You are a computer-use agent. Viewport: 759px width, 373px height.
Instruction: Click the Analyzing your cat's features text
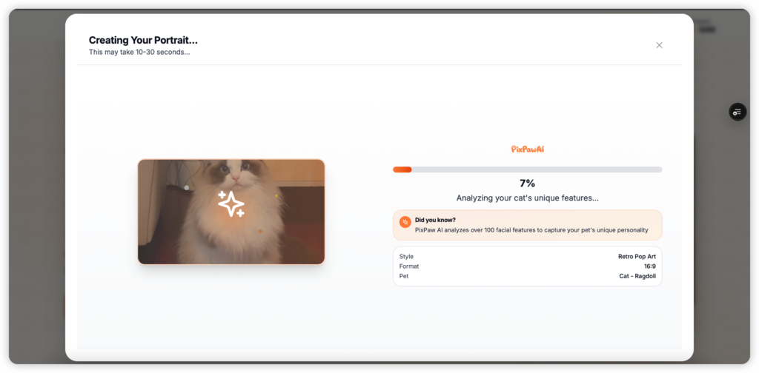coord(527,198)
